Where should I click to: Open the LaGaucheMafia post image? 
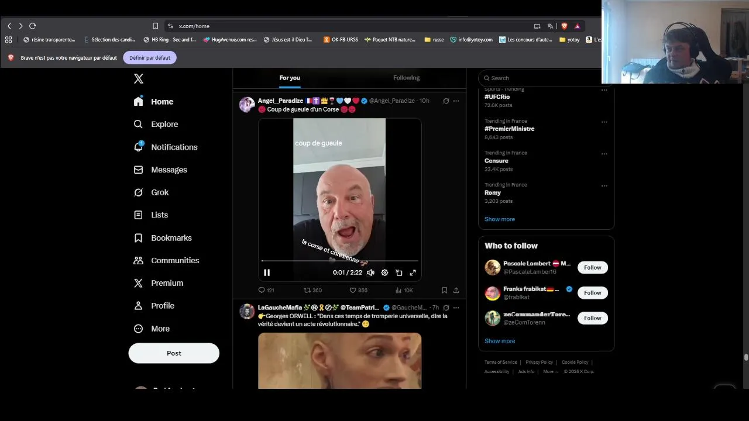pyautogui.click(x=339, y=361)
